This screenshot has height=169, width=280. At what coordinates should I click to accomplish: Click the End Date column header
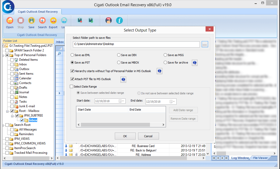pyautogui.click(x=147, y=110)
